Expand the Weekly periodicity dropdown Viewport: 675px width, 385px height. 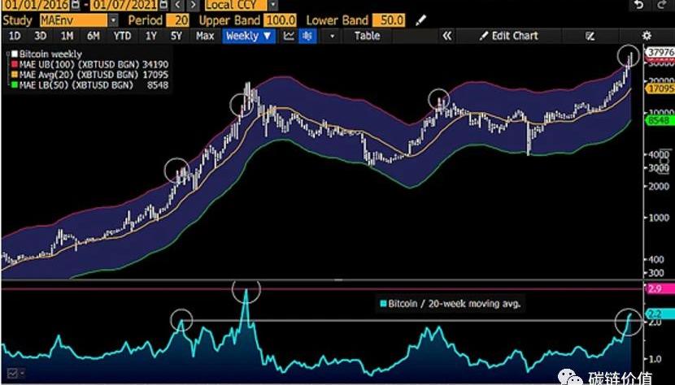tap(249, 36)
